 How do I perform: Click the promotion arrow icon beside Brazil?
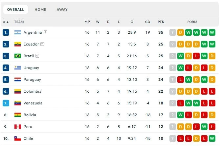point(37,56)
